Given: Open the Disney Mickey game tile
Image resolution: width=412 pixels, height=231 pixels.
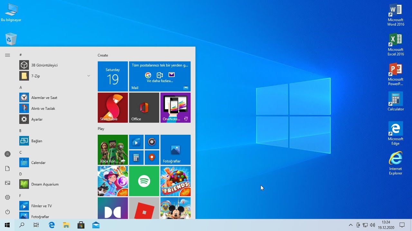Looking at the screenshot, I should pos(175,208).
